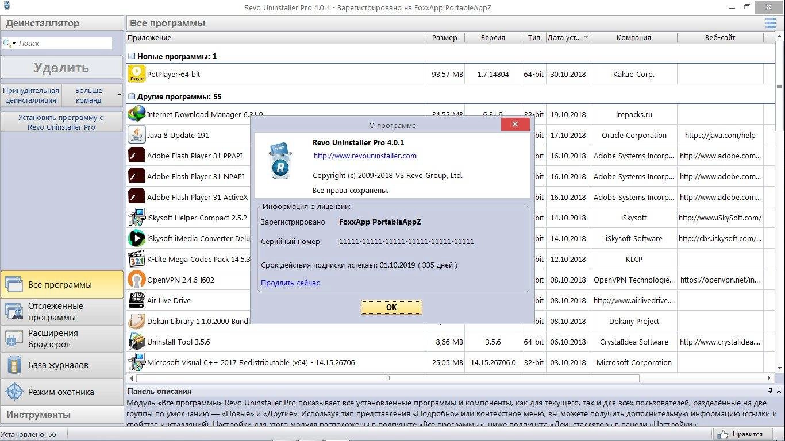The image size is (785, 441).
Task: Open the 'Больше команд' dropdown
Action: [x=92, y=95]
